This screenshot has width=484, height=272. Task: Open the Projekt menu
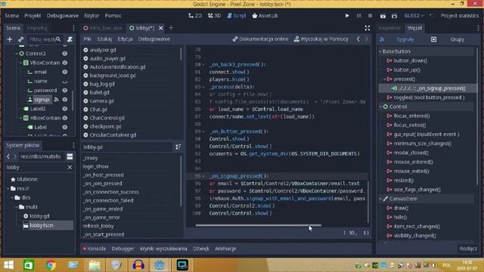point(33,15)
